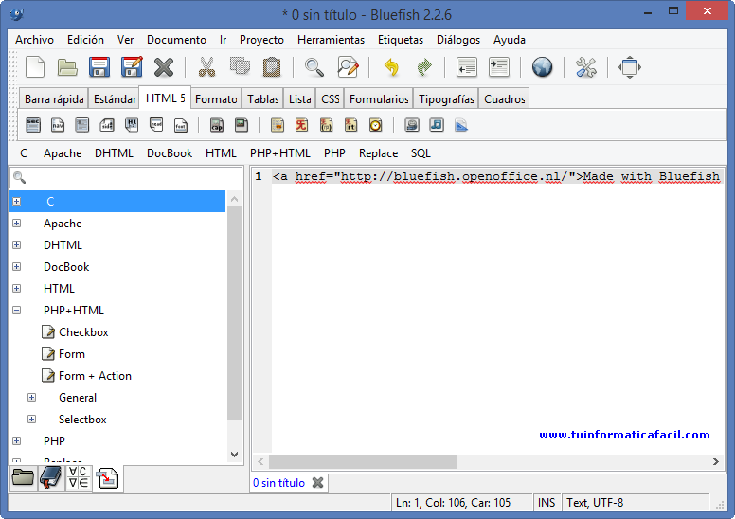Switch to the Formato toolbar tab
This screenshot has height=519, width=735.
click(216, 98)
